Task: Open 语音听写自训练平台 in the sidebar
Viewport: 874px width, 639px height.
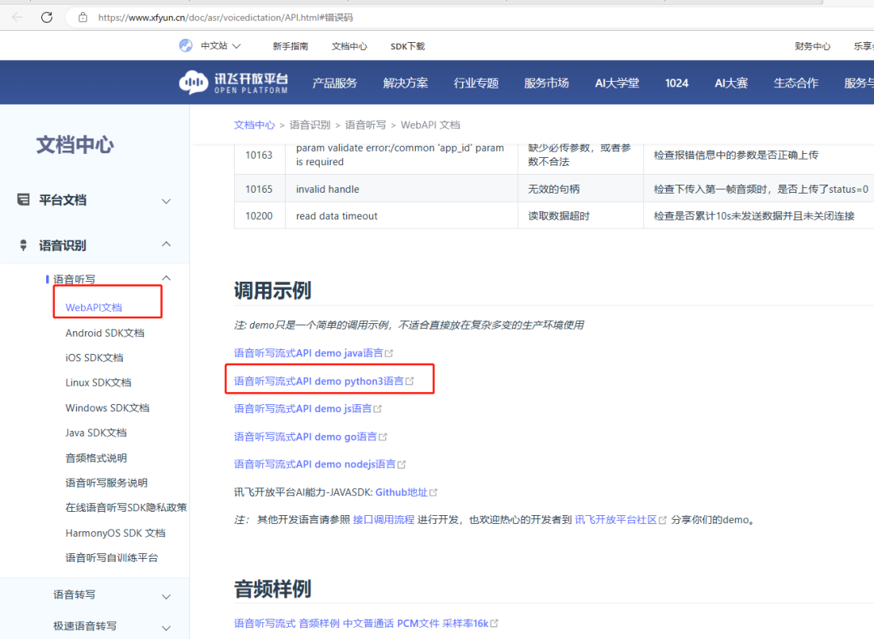Action: tap(112, 557)
